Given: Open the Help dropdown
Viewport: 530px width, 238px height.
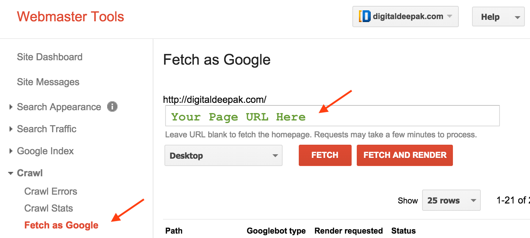Looking at the screenshot, I should click(x=498, y=17).
